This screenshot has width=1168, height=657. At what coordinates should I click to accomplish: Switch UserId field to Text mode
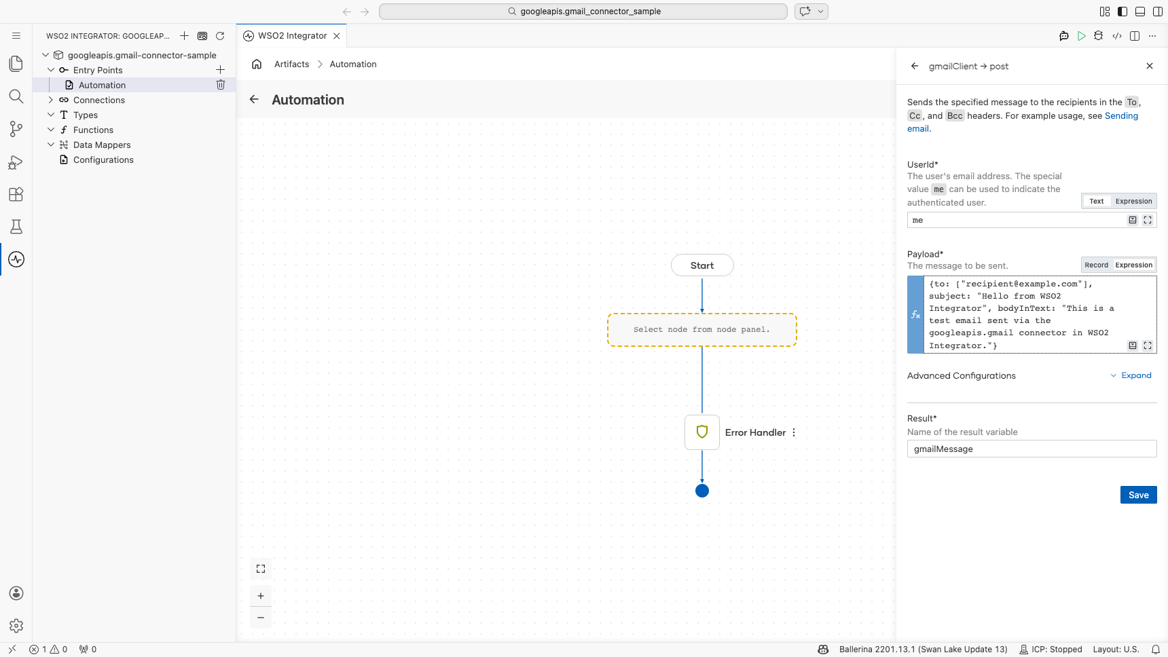coord(1097,202)
